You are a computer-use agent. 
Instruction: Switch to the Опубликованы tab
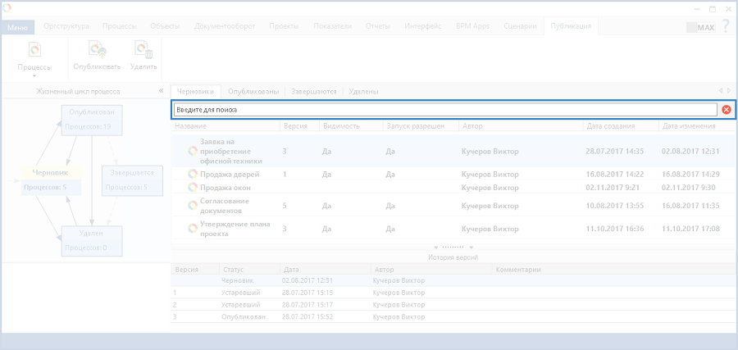point(253,92)
